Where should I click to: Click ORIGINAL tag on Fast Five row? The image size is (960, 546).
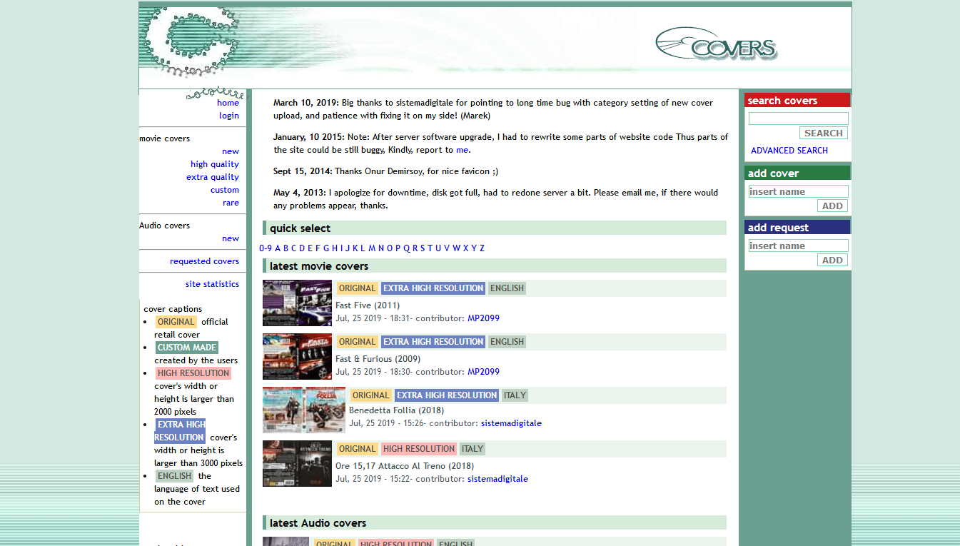pos(357,288)
